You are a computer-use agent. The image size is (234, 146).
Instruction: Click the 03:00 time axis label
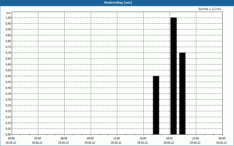coord(38,138)
